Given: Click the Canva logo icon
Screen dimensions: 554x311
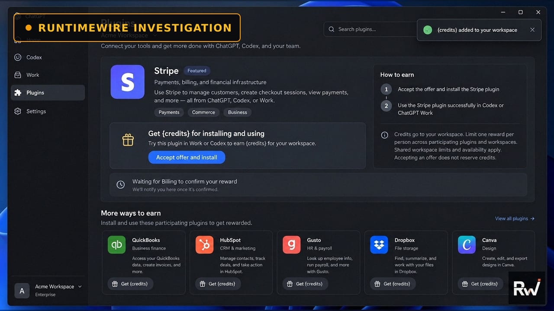Looking at the screenshot, I should coord(467,244).
